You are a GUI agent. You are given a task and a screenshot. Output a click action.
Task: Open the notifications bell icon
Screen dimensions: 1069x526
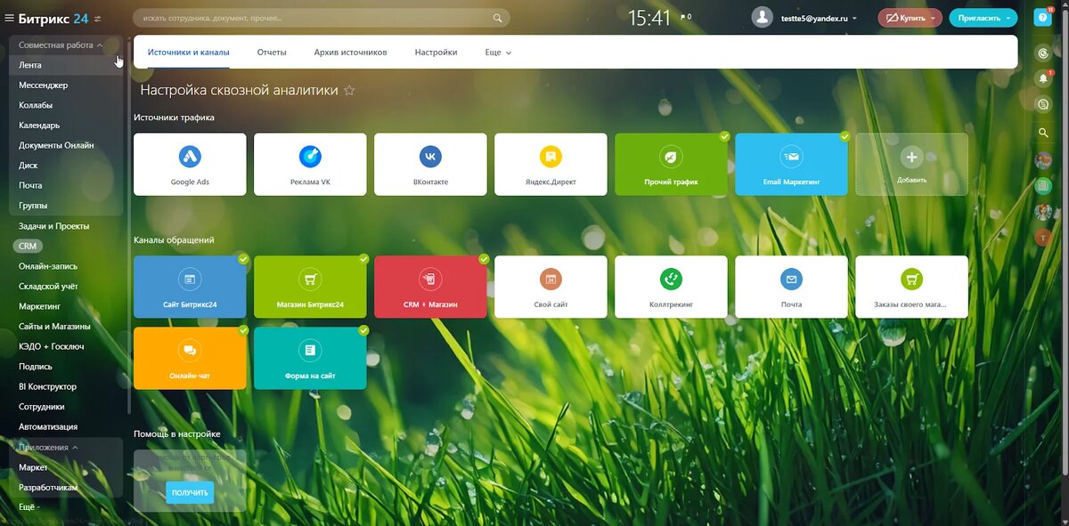(x=1043, y=78)
